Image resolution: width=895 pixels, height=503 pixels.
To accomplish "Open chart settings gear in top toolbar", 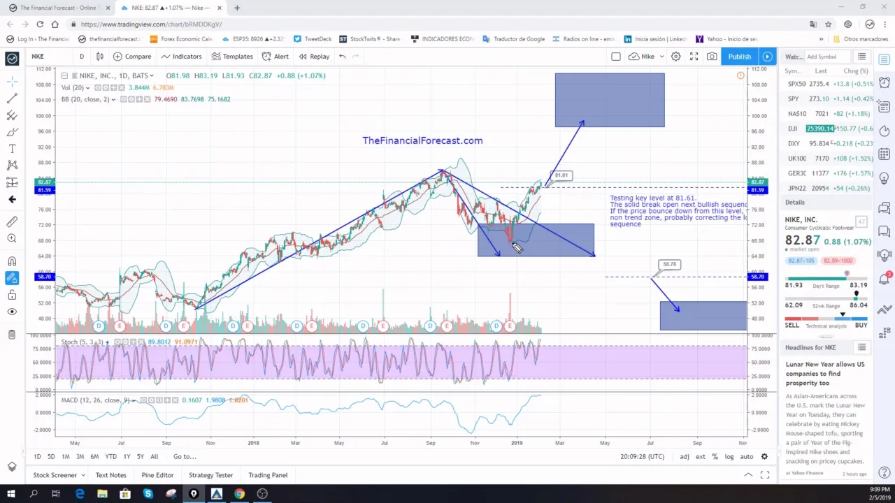I will pyautogui.click(x=676, y=57).
